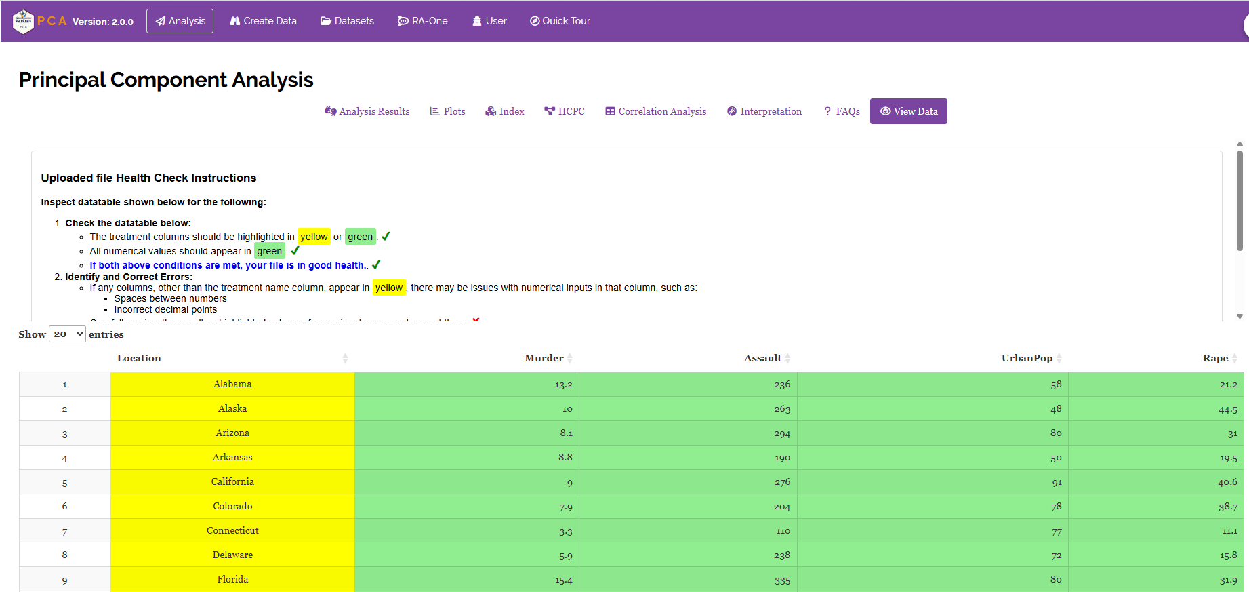Click Arizona's Assault value 294

coord(782,433)
